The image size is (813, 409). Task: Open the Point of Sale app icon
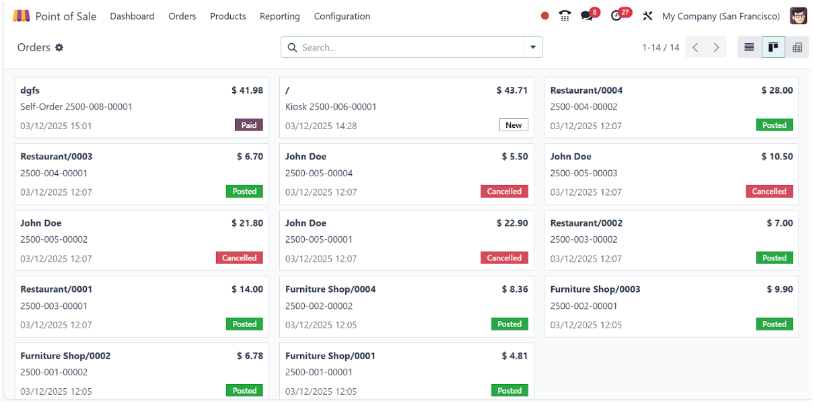(x=22, y=16)
